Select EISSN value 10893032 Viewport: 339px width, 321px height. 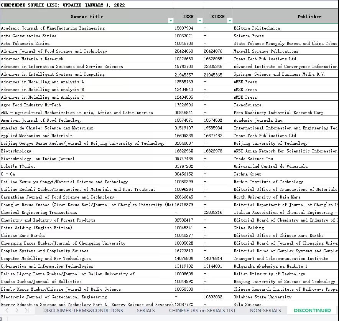(218, 297)
